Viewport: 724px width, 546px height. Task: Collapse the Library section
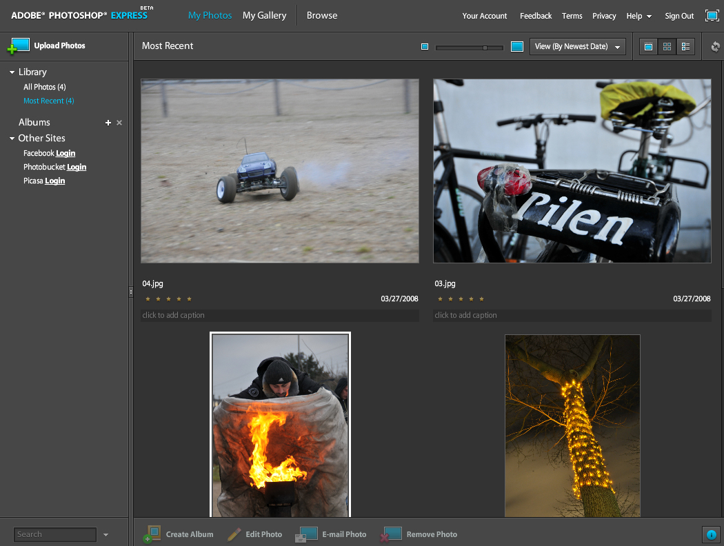pos(12,72)
